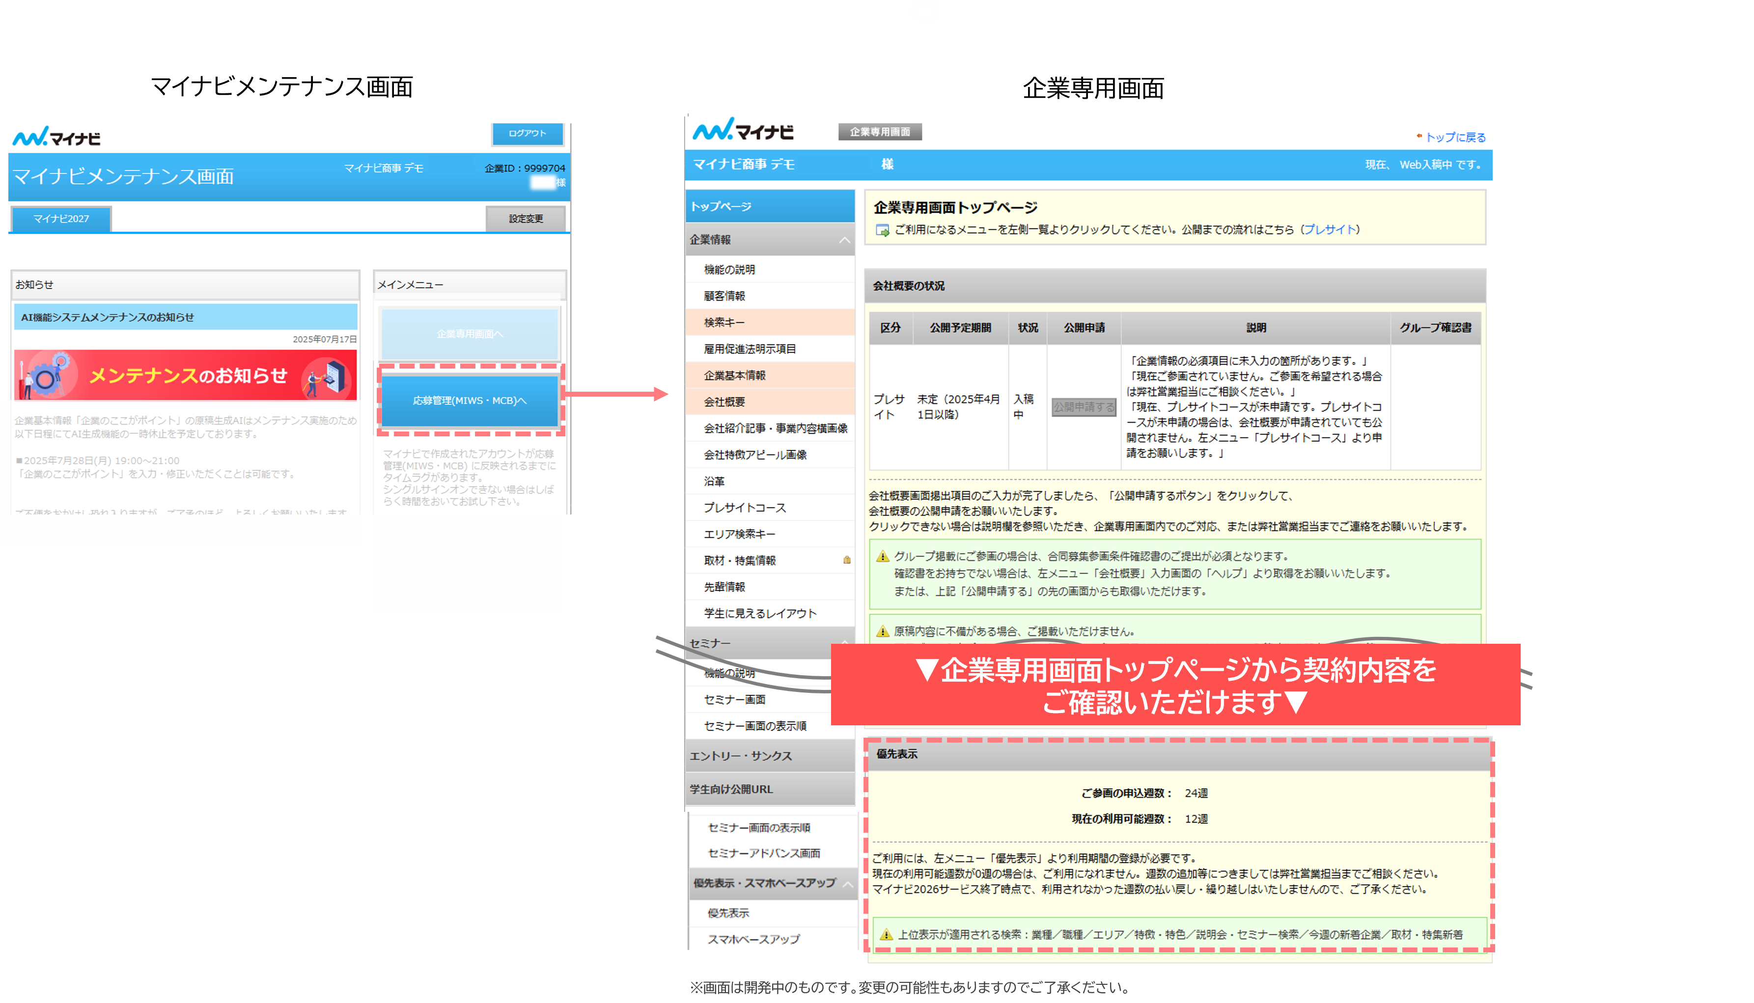Open トップページ in the left menu
The height and width of the screenshot is (1003, 1754).
769,206
